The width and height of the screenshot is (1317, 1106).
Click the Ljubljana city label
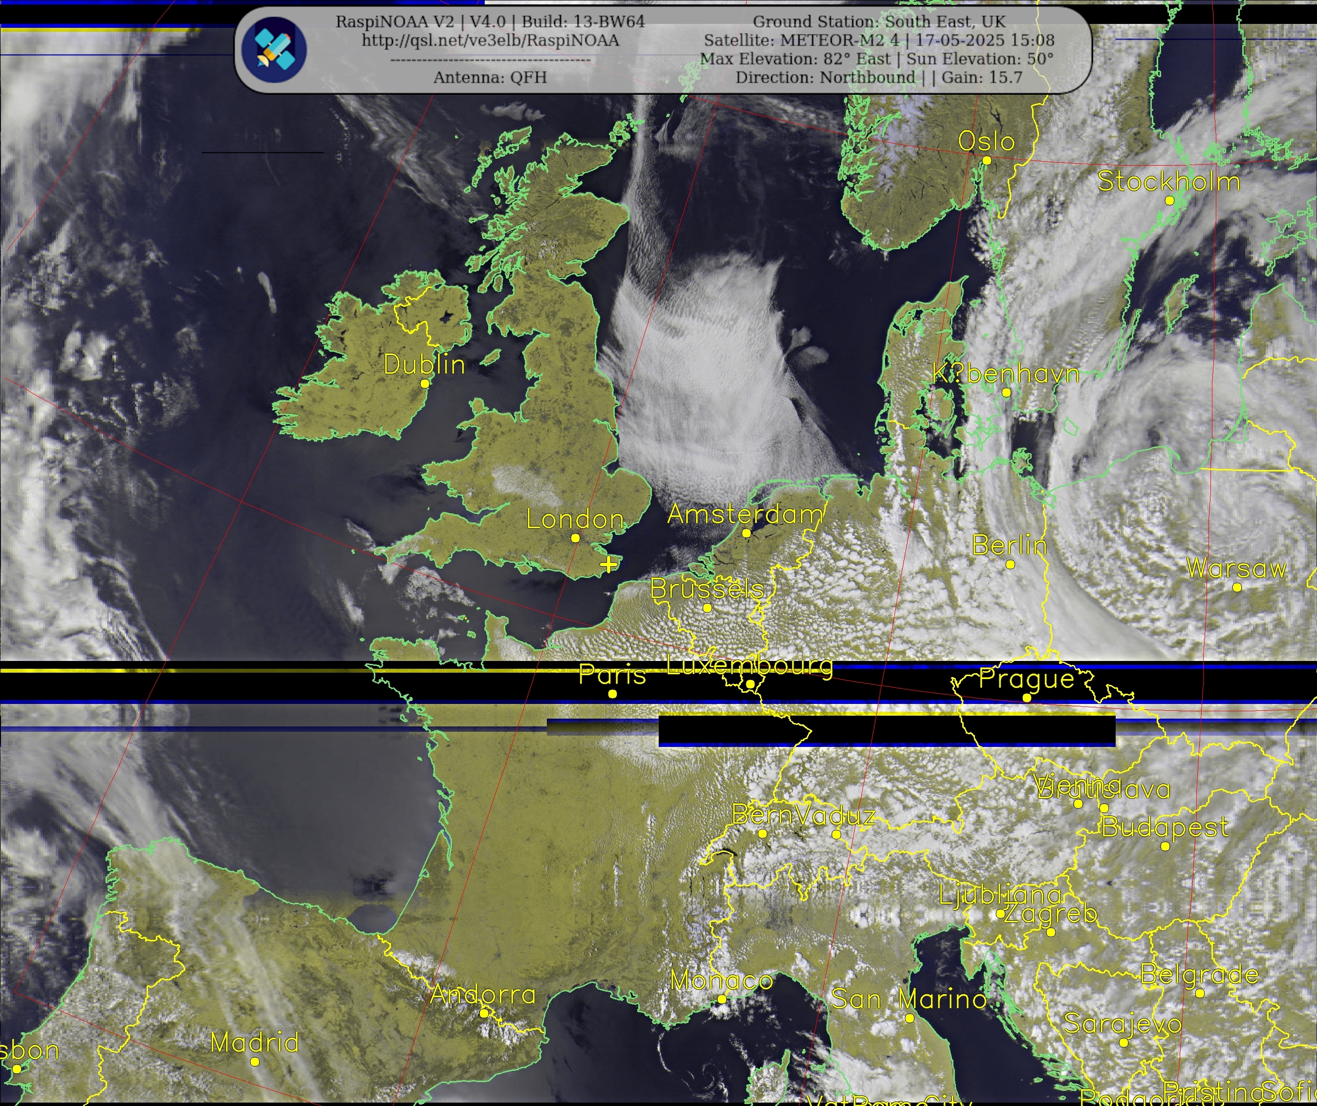pyautogui.click(x=1000, y=894)
